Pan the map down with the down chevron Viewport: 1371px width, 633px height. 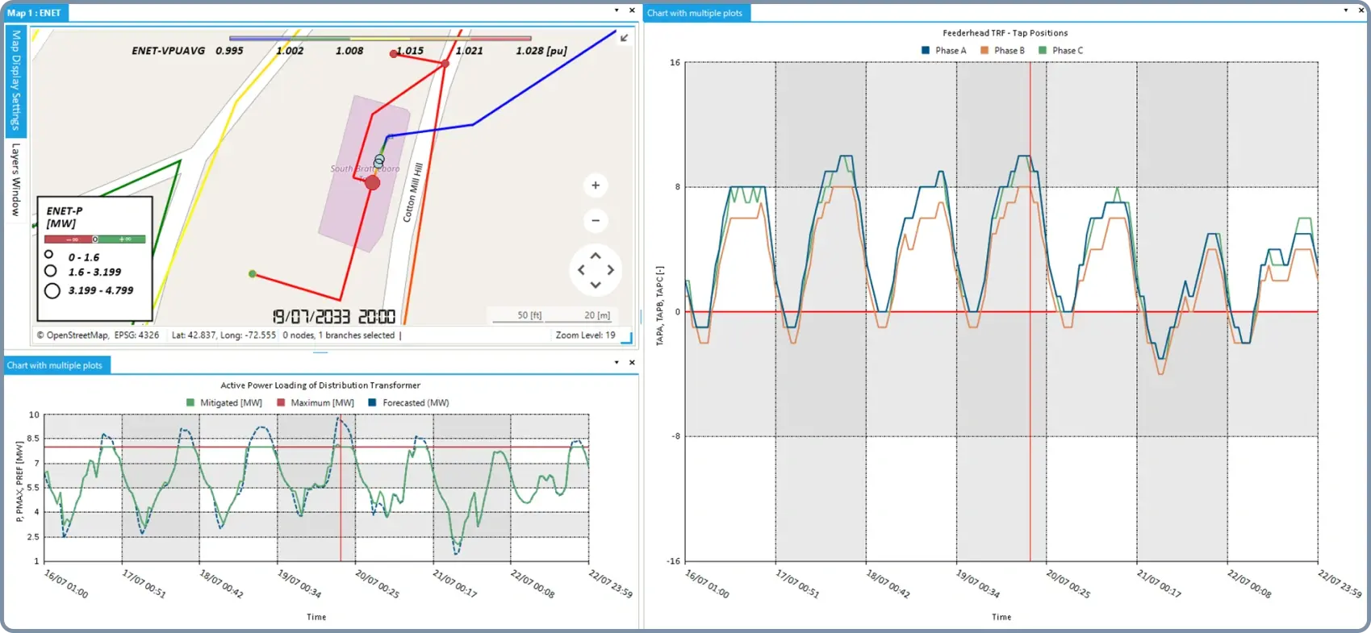point(596,285)
